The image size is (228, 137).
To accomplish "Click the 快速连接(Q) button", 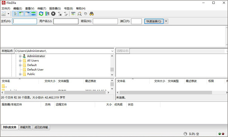I will point(154,21).
